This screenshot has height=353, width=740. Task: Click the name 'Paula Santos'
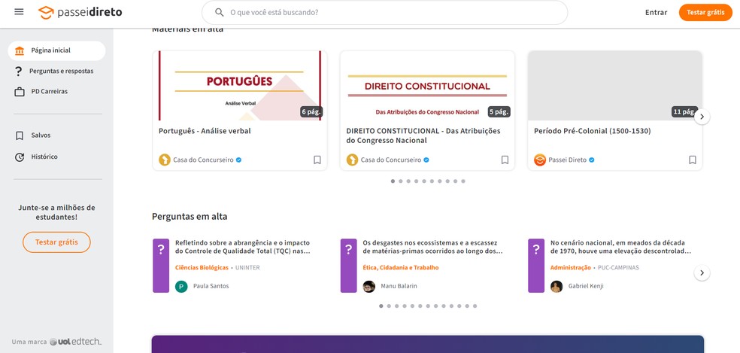click(211, 286)
